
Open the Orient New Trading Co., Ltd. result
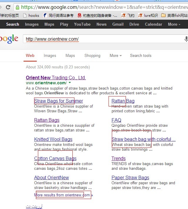[x=56, y=78]
